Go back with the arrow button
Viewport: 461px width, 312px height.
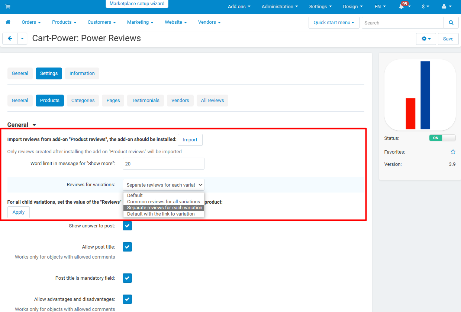(10, 39)
